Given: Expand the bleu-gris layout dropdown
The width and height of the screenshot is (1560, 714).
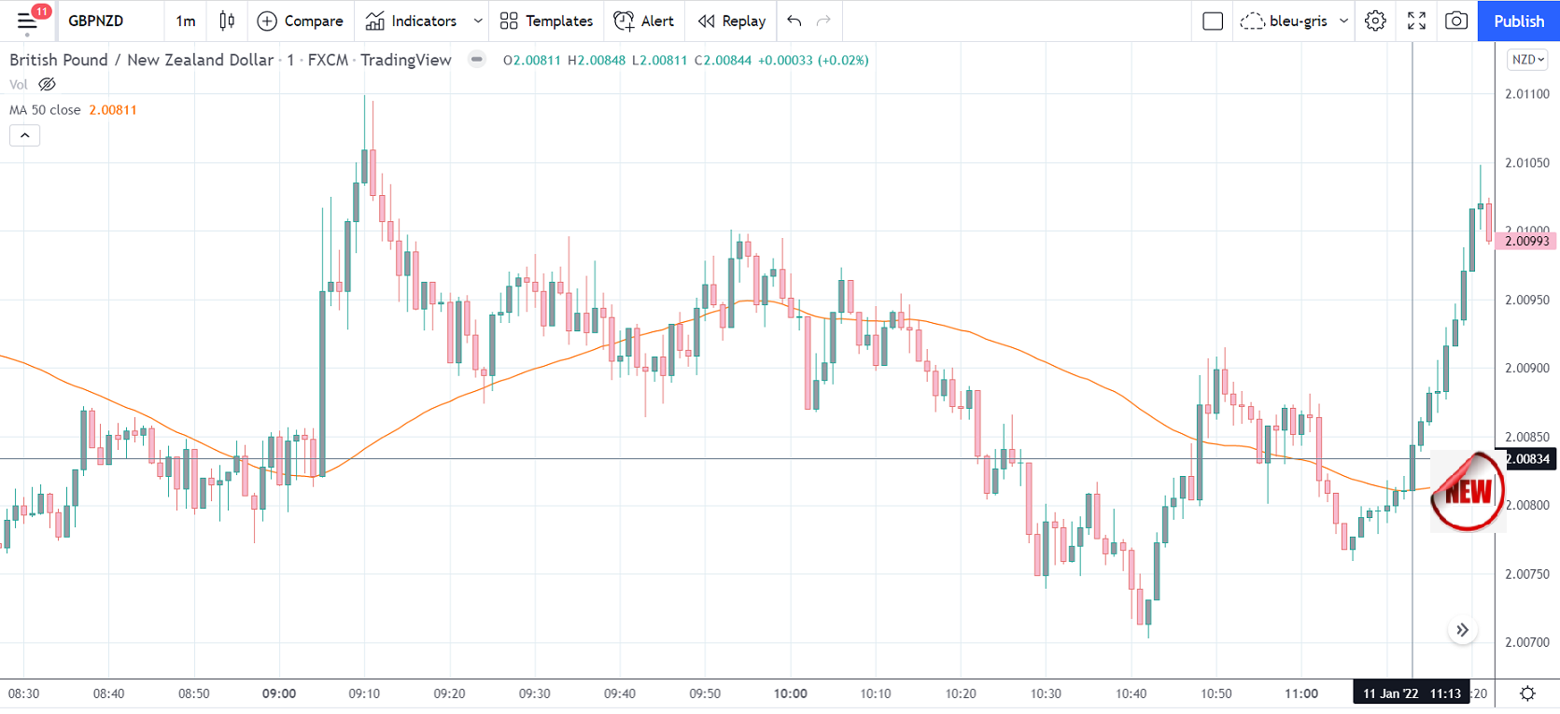Looking at the screenshot, I should tap(1344, 21).
